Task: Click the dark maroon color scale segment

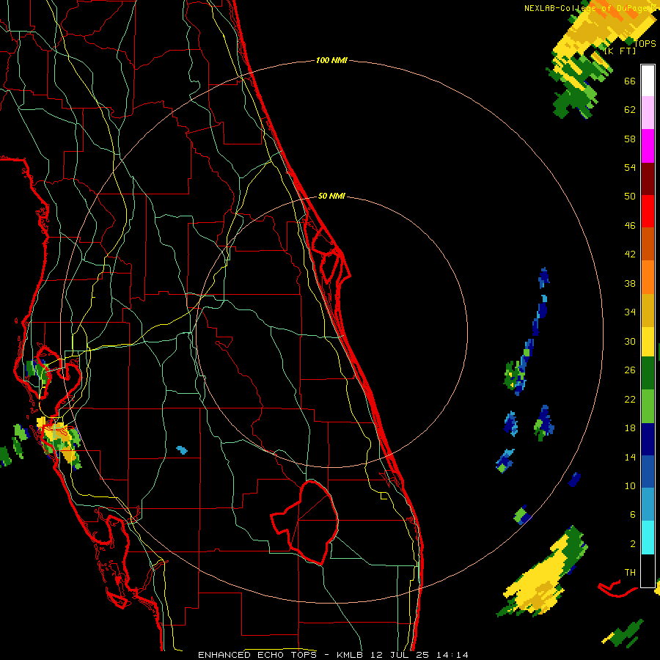Action: point(648,178)
